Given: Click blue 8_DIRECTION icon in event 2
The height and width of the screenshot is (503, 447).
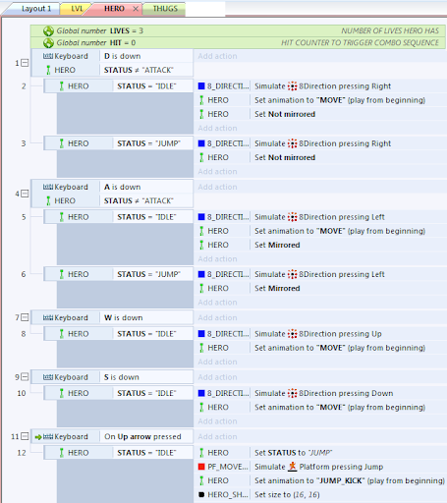Looking at the screenshot, I should point(201,86).
